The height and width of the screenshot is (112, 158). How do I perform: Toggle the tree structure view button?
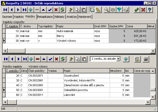point(98,10)
